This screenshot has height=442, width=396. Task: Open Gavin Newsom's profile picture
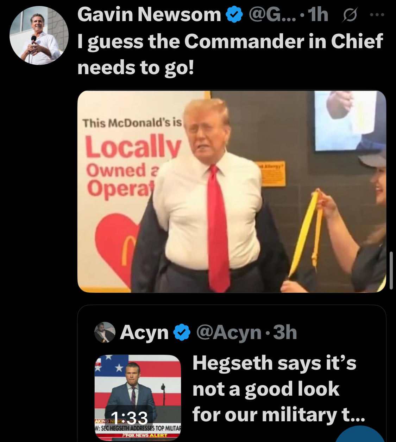(x=39, y=35)
